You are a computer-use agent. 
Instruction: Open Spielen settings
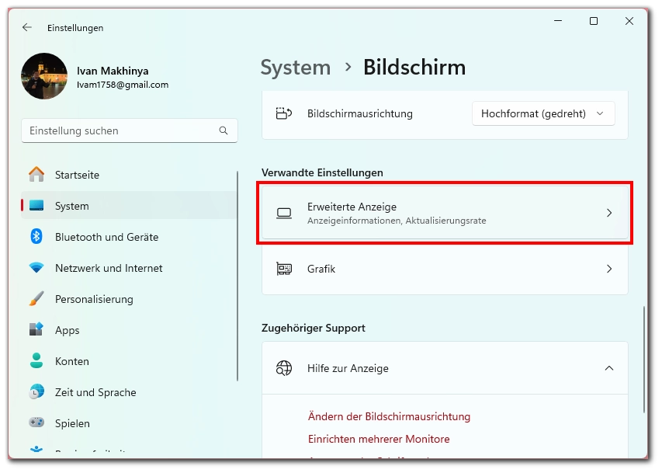(129, 423)
